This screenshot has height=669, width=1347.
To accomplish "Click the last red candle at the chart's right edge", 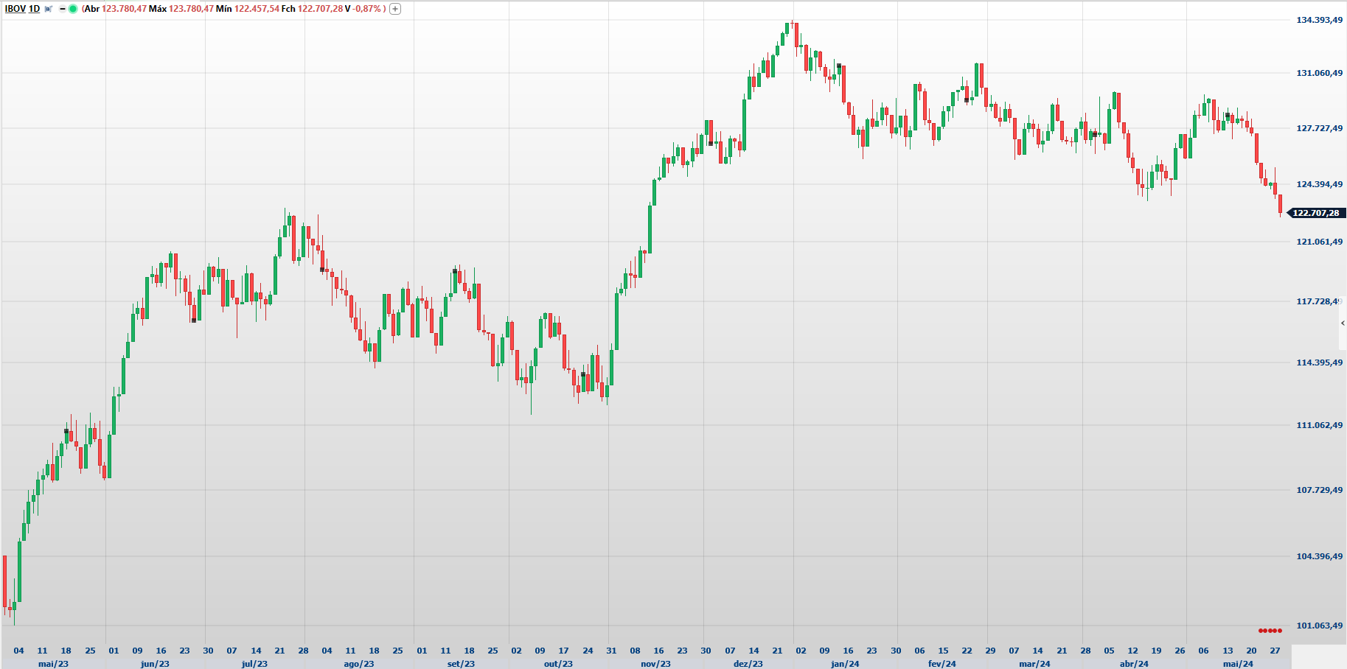I will tap(1280, 204).
